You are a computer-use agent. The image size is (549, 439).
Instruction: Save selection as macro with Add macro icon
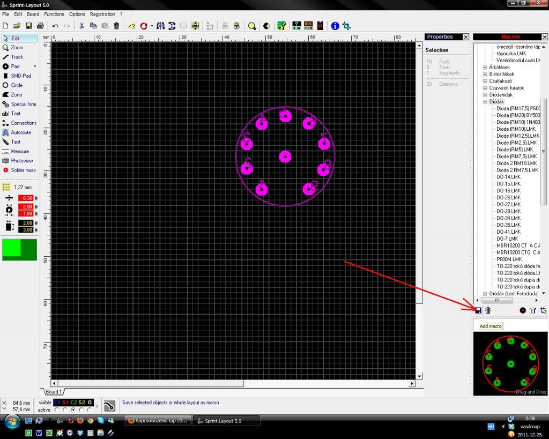coord(478,310)
